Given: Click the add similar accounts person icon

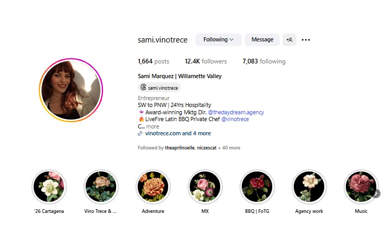Looking at the screenshot, I should 290,40.
